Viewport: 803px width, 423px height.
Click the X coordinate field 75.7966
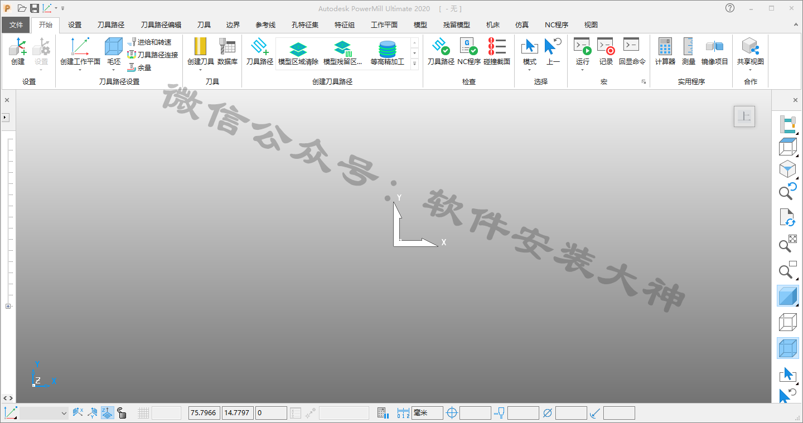click(x=205, y=413)
